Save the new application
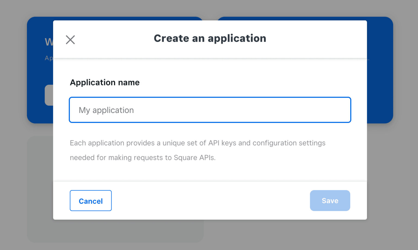This screenshot has width=418, height=250. coord(330,200)
